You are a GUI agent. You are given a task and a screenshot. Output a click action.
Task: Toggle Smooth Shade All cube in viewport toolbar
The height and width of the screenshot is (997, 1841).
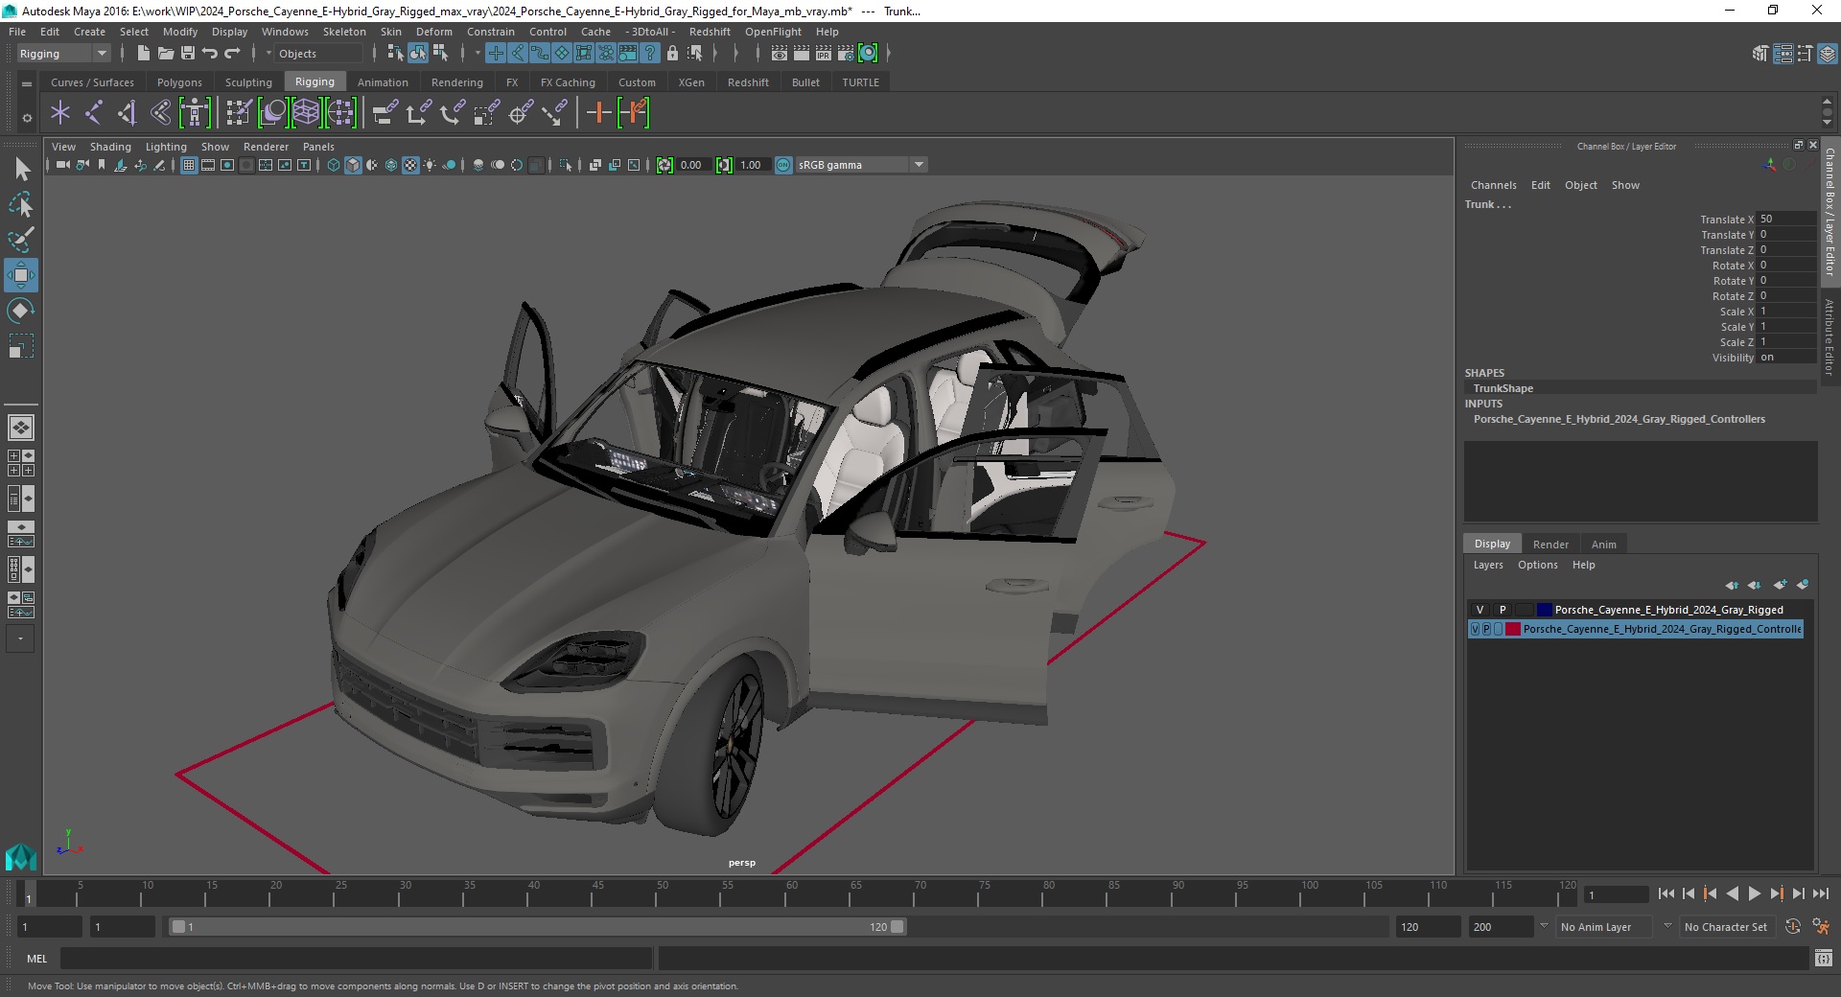pos(353,165)
